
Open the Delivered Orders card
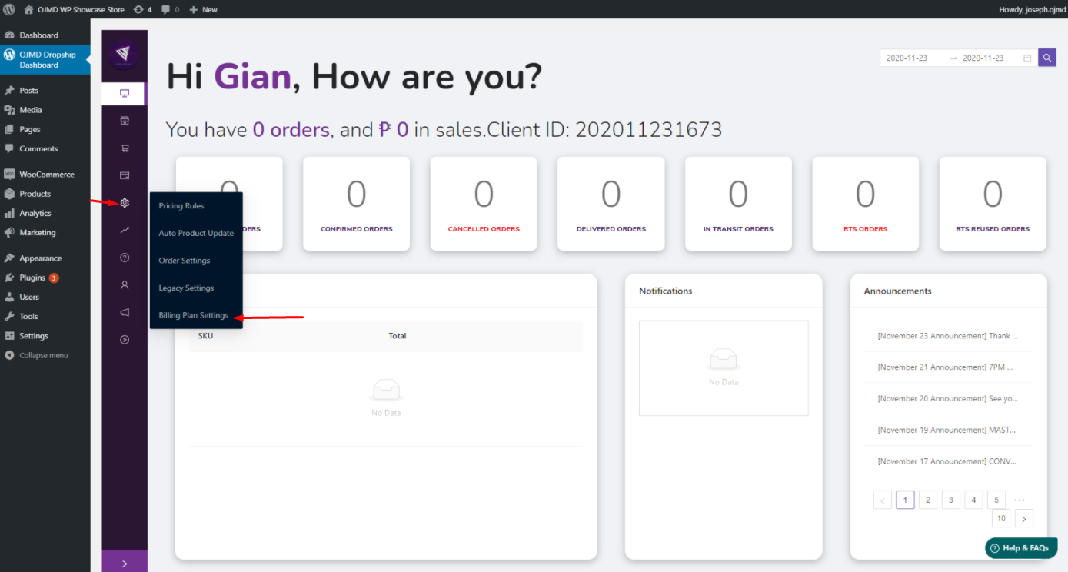pos(611,204)
